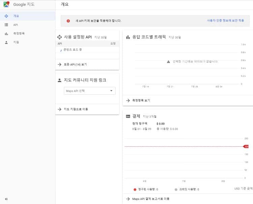The width and height of the screenshot is (253, 204).
Task: Open Maps API 결제 보고서로 이동 link
Action: 151,199
